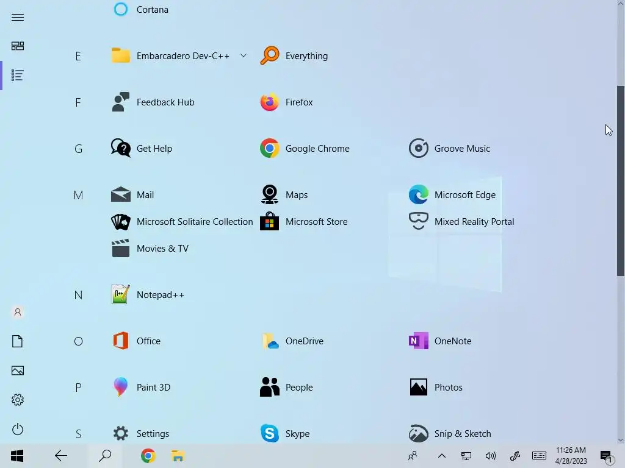Jump to letter G section header

(x=78, y=149)
